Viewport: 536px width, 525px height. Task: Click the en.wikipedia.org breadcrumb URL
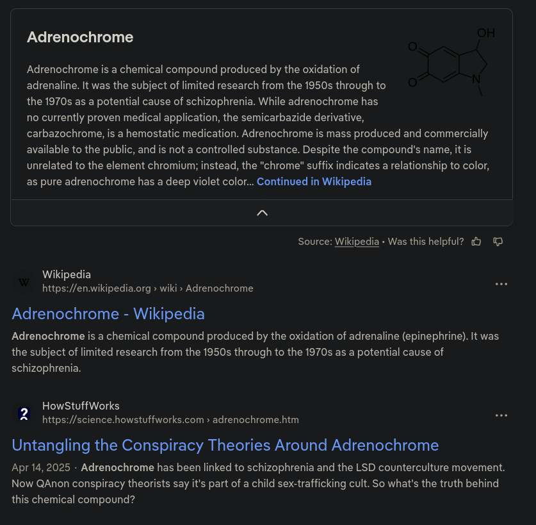click(x=148, y=288)
